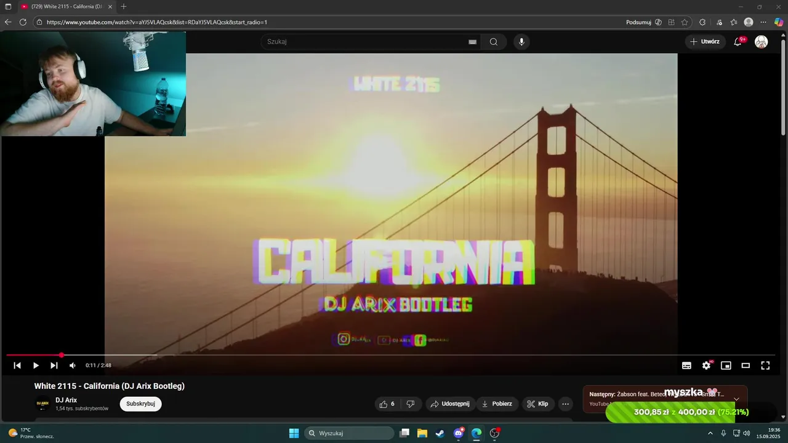Open a new browser tab
Viewport: 788px width, 443px height.
[x=124, y=6]
